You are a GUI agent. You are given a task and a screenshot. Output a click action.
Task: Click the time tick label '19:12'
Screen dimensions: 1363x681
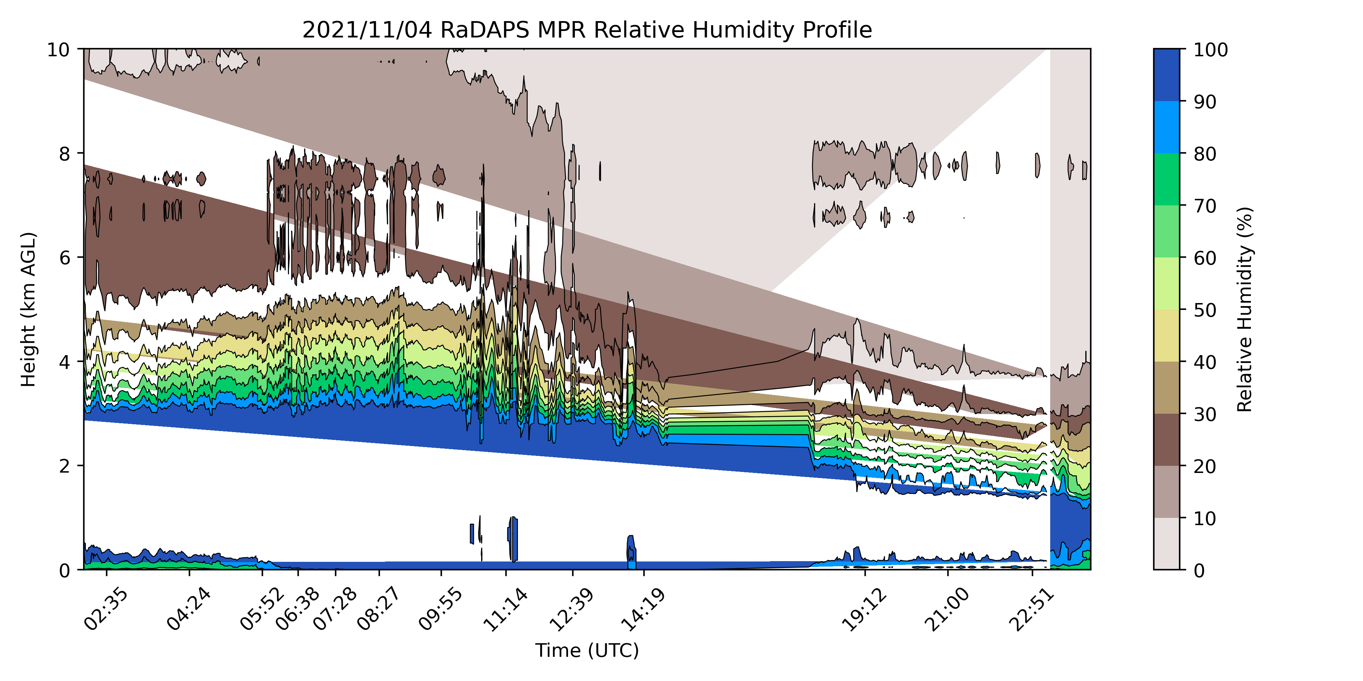[864, 609]
